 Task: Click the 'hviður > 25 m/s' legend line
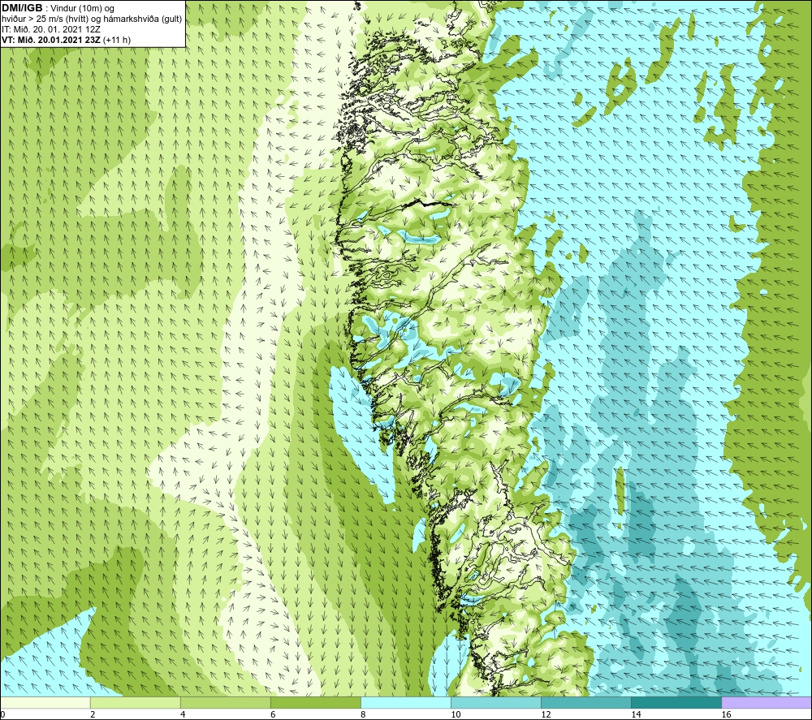tap(92, 19)
